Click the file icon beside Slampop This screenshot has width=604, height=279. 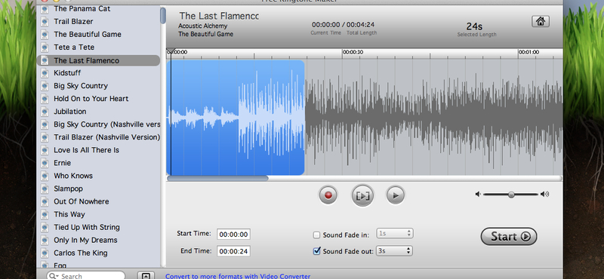tap(45, 189)
